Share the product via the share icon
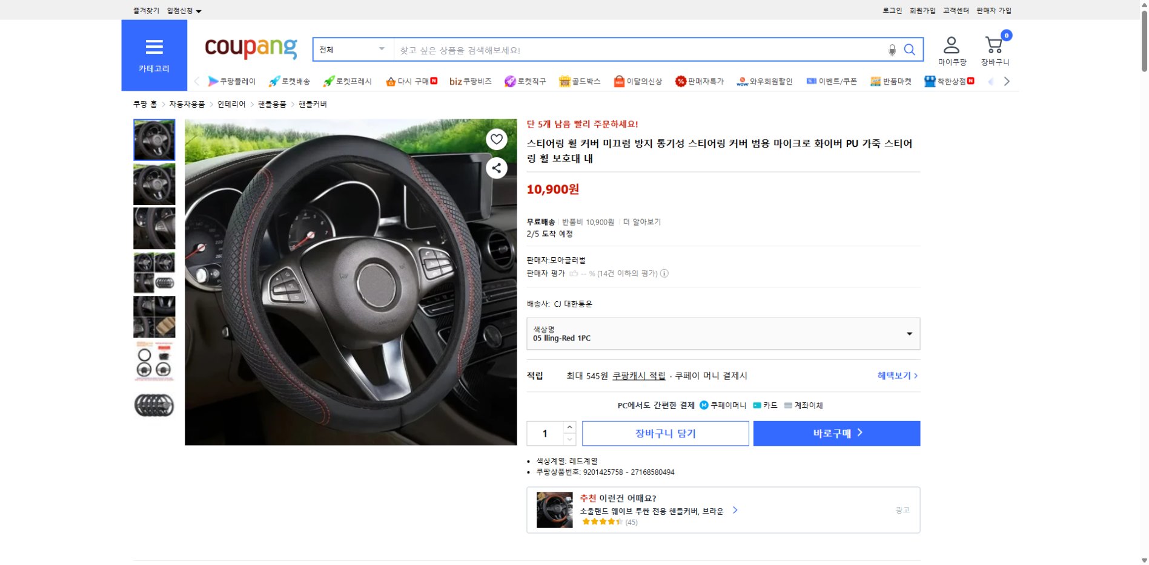The height and width of the screenshot is (565, 1149). (x=496, y=168)
